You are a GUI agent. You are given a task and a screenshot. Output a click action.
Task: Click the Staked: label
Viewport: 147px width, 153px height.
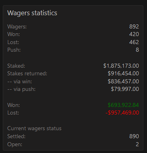pyautogui.click(x=16, y=66)
